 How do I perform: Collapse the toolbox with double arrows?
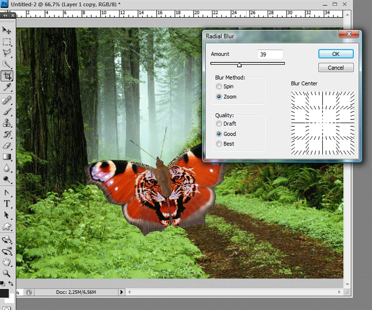tap(5, 15)
